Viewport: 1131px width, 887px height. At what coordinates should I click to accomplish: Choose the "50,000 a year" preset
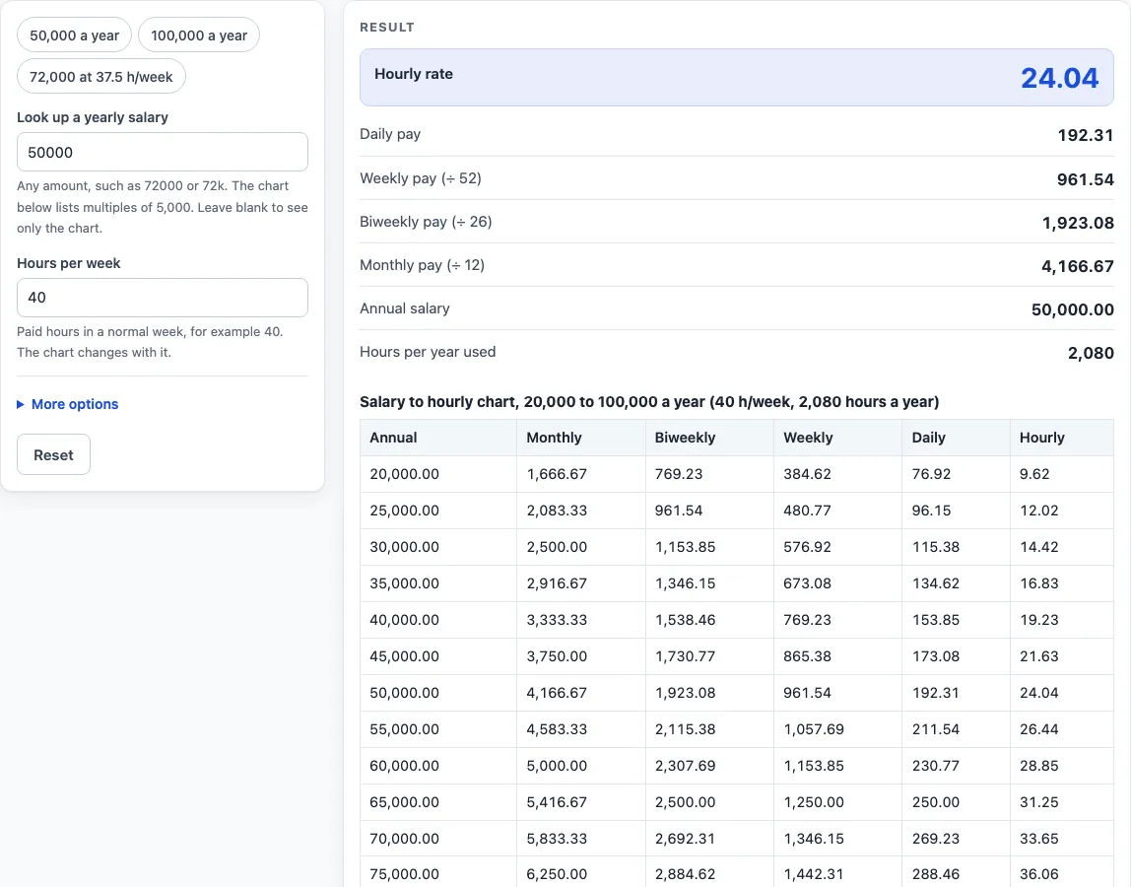[74, 35]
